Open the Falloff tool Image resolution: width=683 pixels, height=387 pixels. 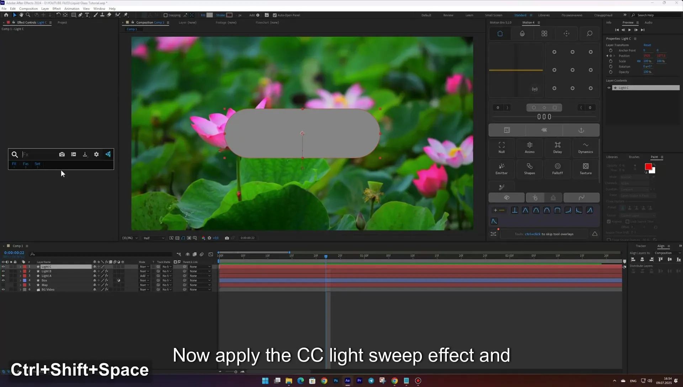click(x=557, y=169)
